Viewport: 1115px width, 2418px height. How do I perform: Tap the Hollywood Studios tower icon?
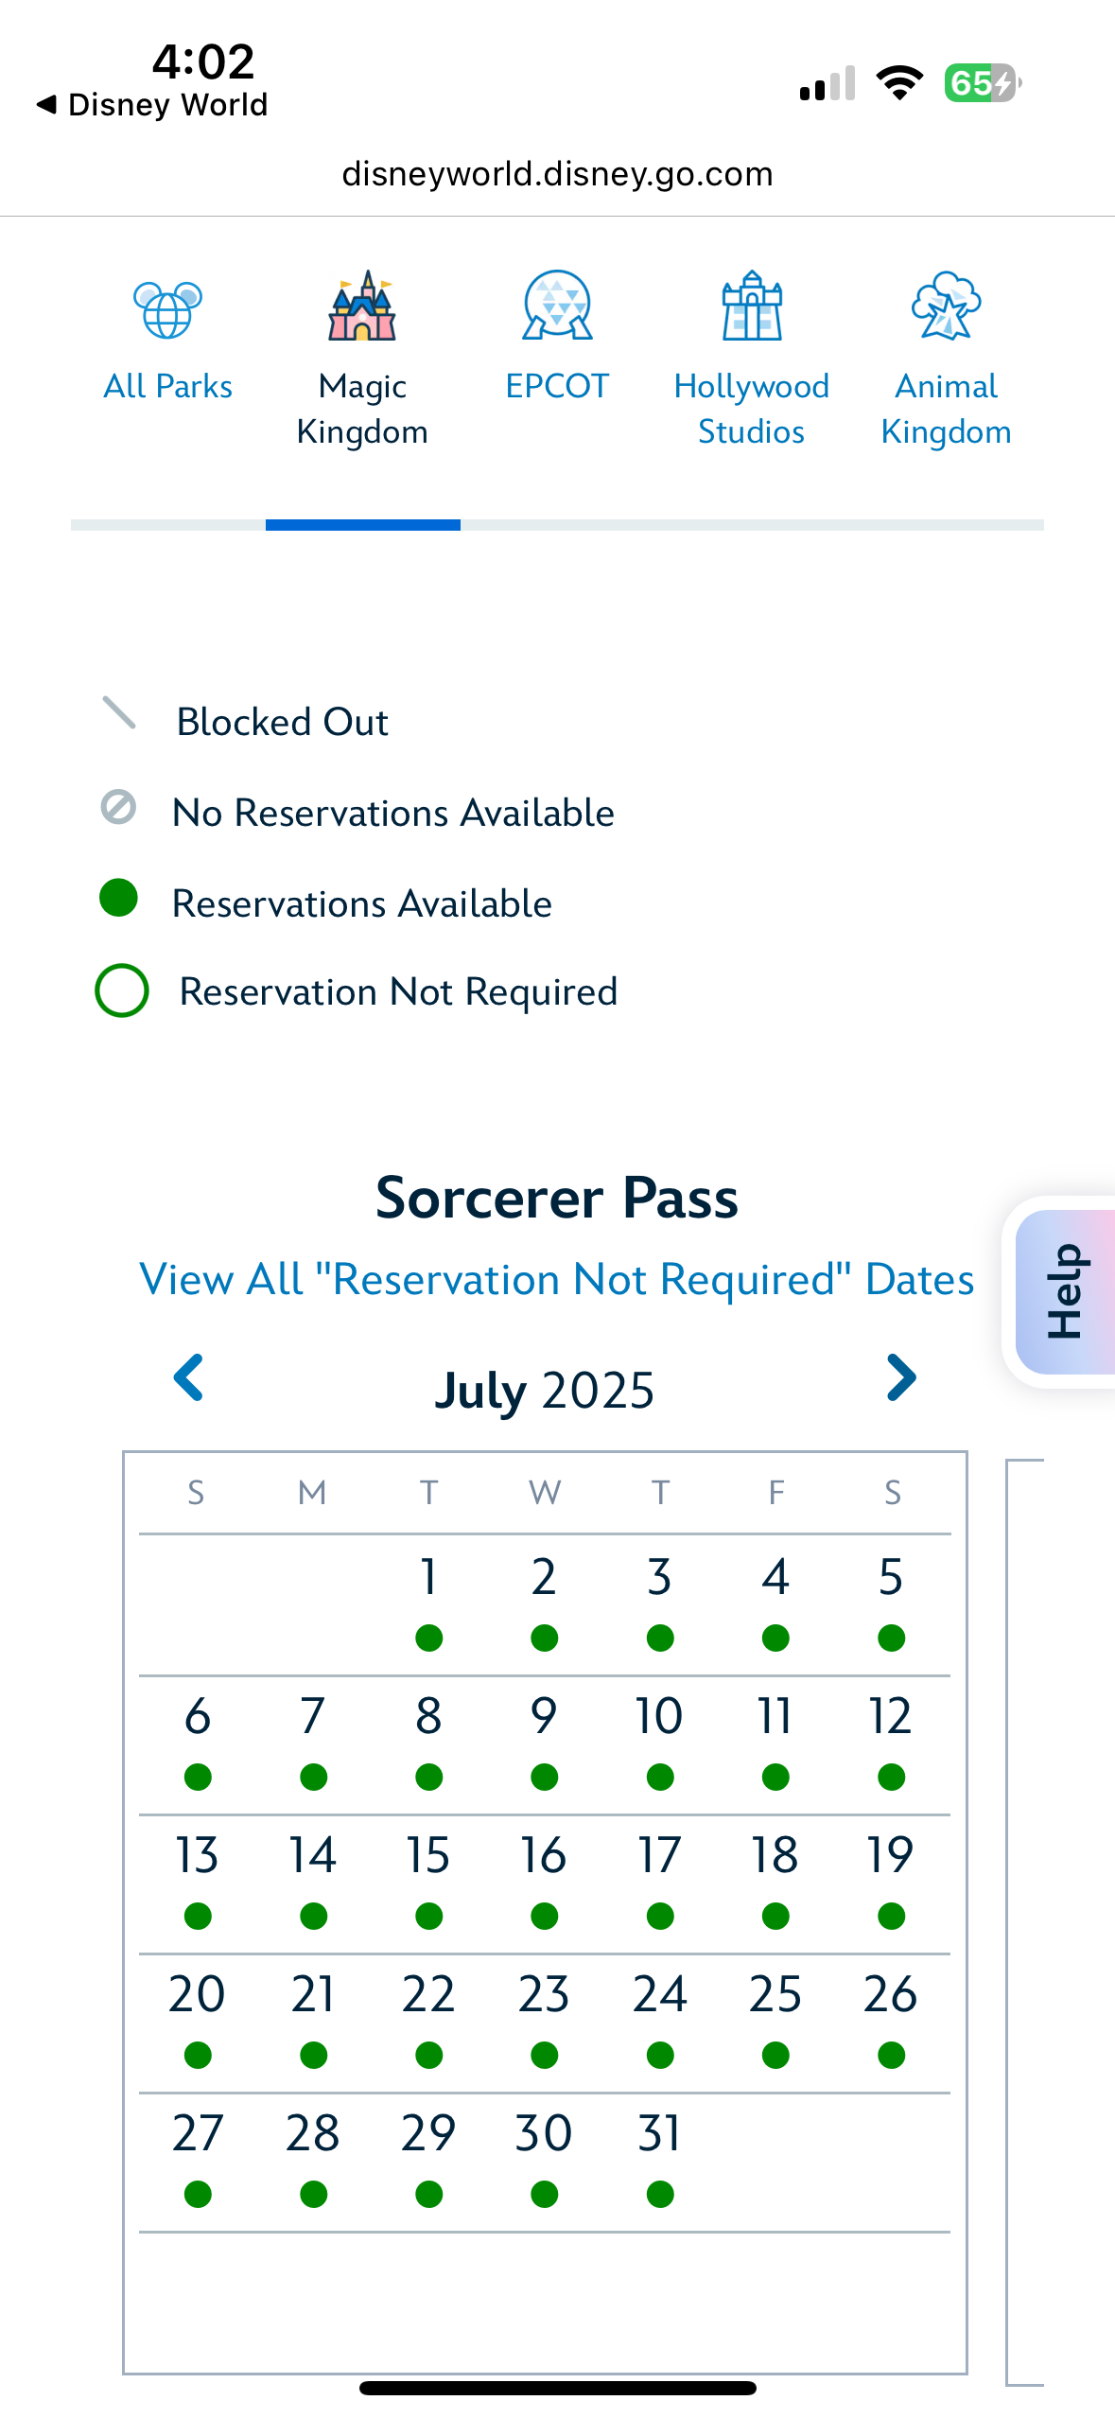pyautogui.click(x=752, y=307)
